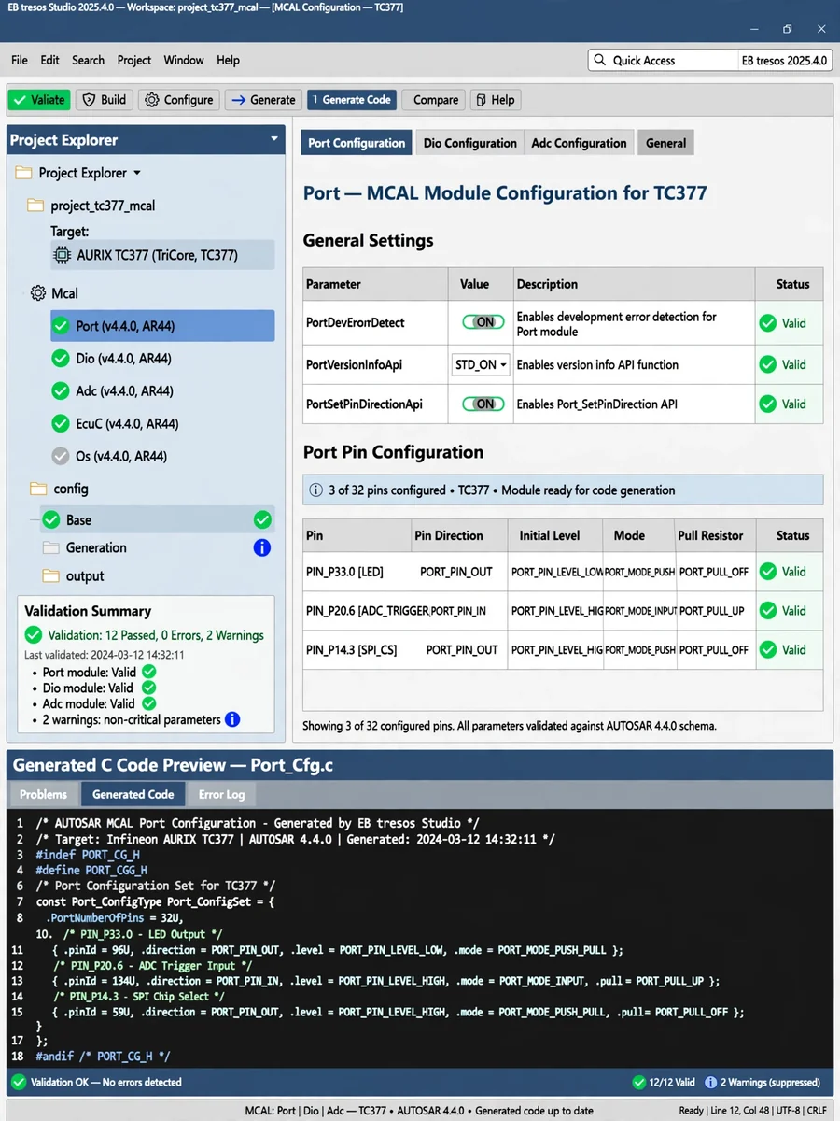
Task: Click the Base row green check status
Action: click(x=262, y=520)
